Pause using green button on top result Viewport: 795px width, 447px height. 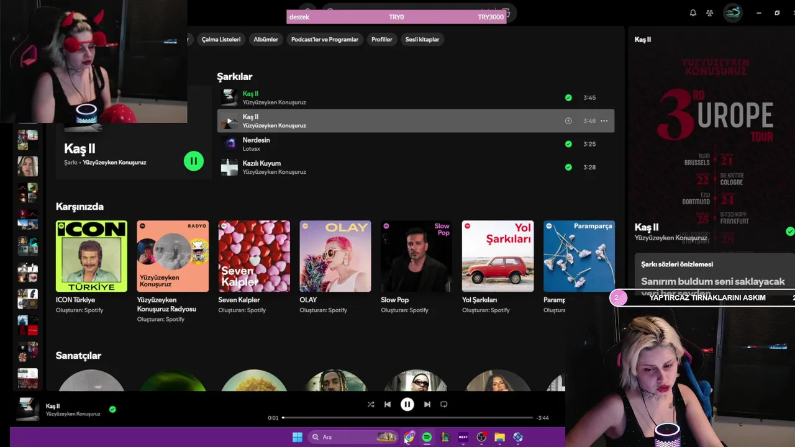pos(194,161)
